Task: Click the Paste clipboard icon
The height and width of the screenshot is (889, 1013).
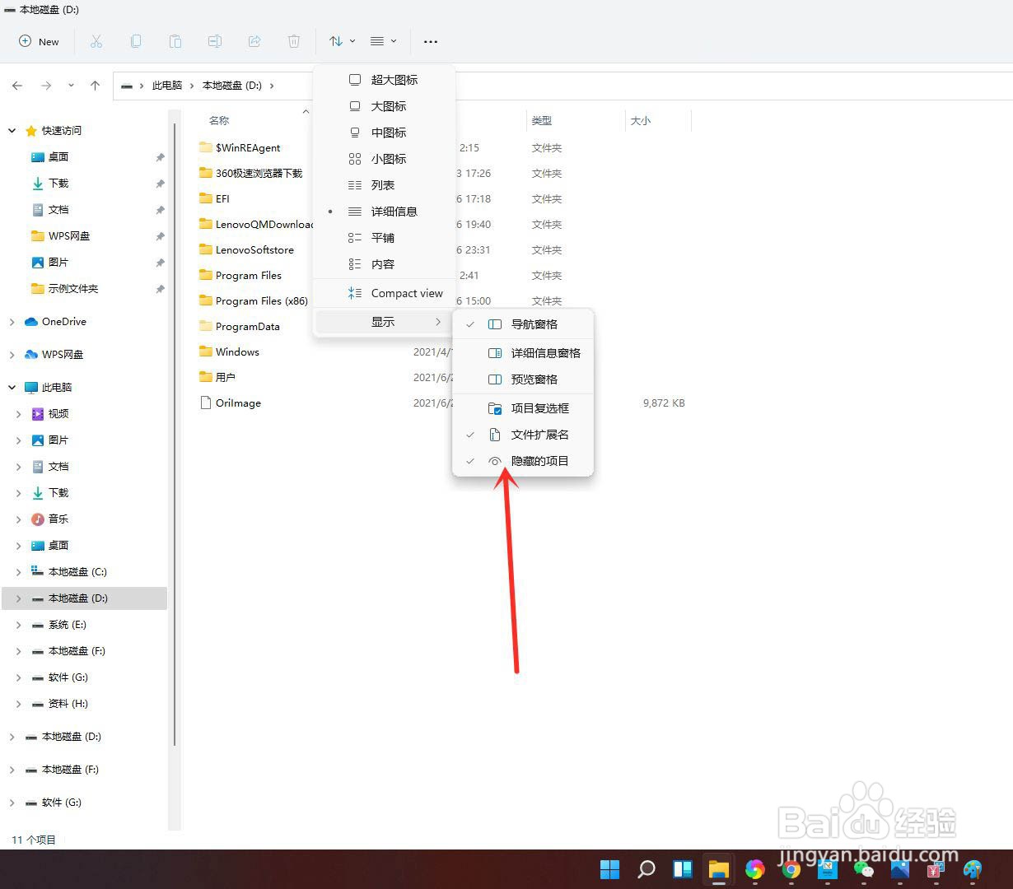Action: click(175, 41)
